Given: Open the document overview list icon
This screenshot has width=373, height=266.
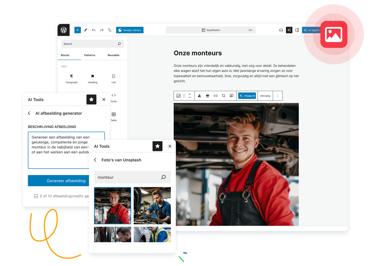Looking at the screenshot, I should point(110,30).
